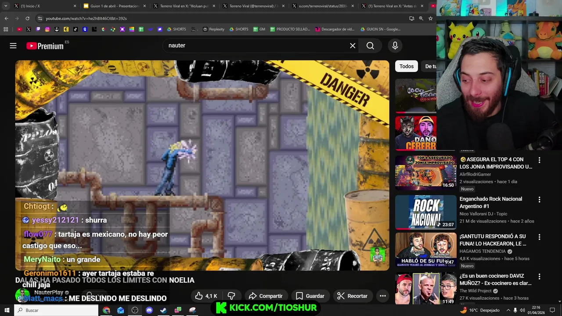The width and height of the screenshot is (562, 316).
Task: Open the apps grid in bookmarks bar
Action: [6, 29]
